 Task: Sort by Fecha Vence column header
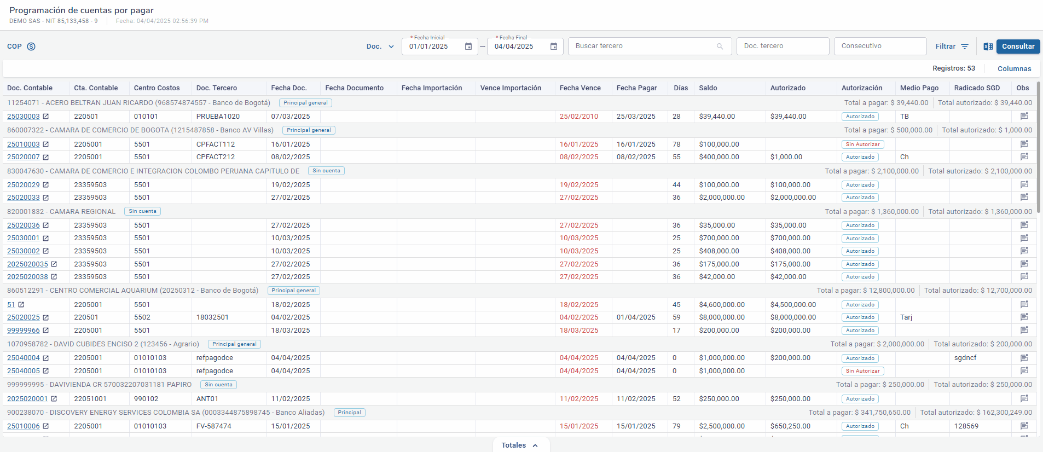point(580,88)
